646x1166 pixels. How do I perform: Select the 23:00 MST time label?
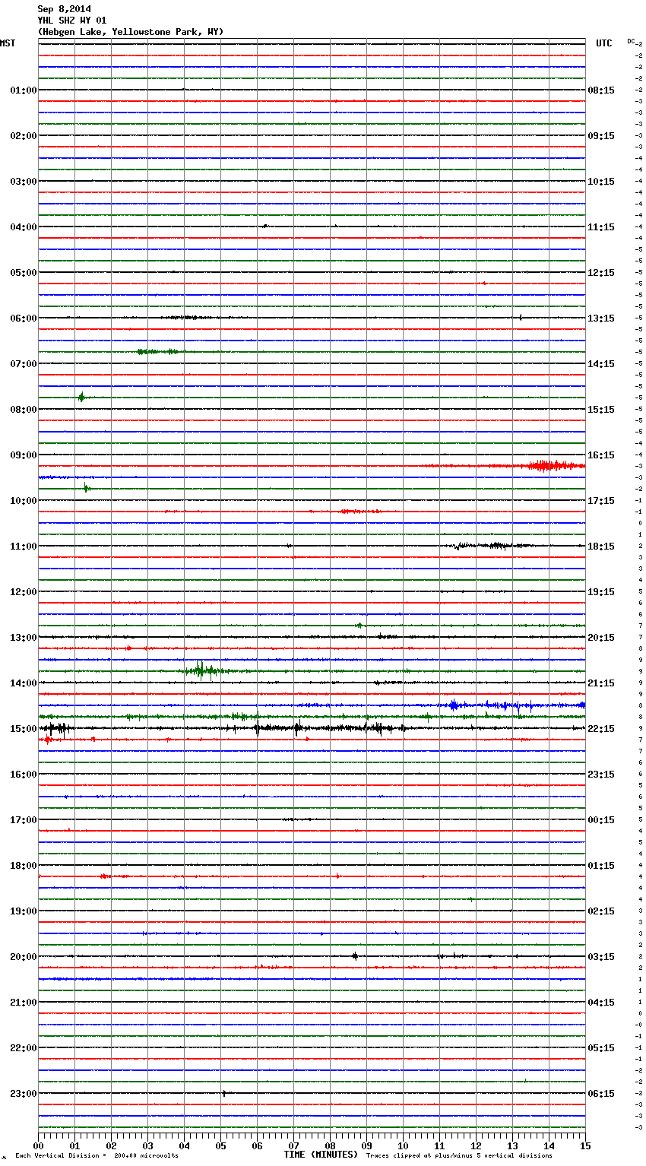coord(23,1094)
